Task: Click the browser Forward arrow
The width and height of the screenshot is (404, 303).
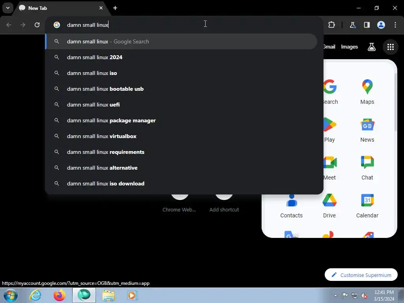Action: pos(23,25)
